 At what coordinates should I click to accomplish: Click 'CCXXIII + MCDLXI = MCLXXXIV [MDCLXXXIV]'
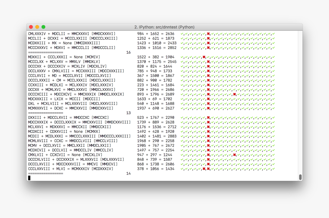click(71, 85)
